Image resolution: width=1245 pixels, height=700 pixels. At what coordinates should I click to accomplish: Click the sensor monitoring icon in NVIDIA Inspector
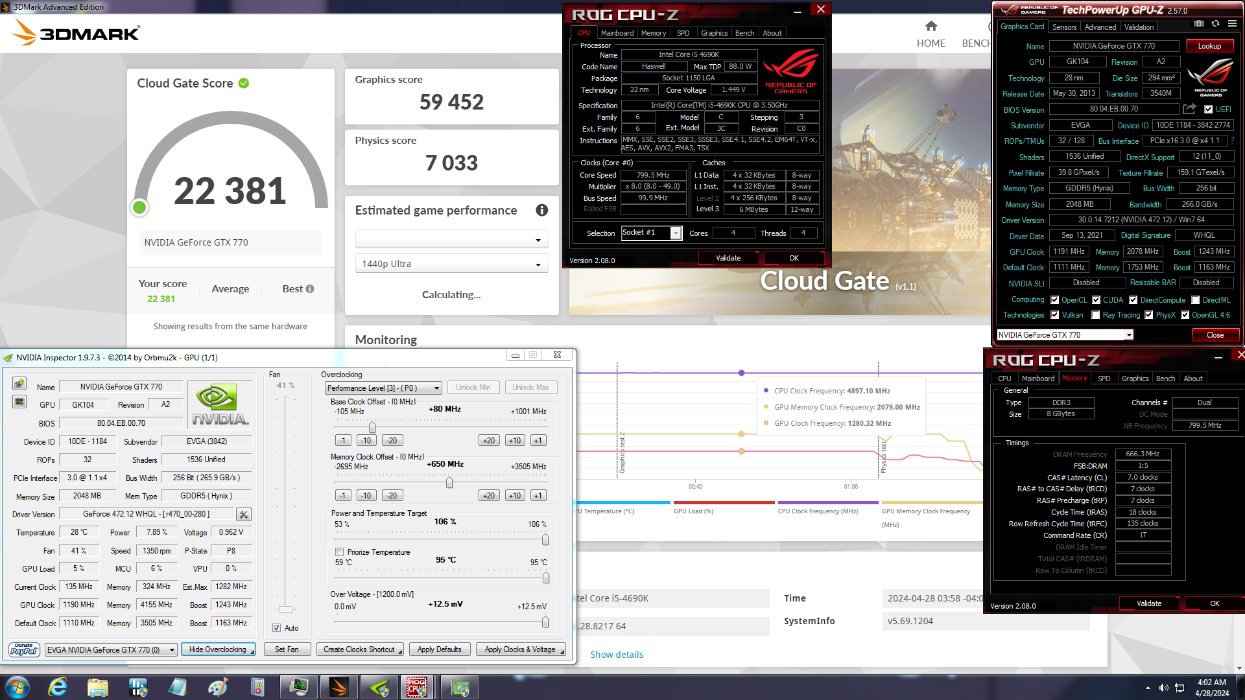click(x=19, y=402)
